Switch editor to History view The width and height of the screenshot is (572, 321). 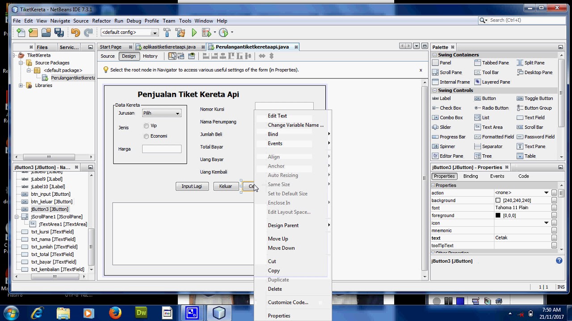tap(150, 56)
